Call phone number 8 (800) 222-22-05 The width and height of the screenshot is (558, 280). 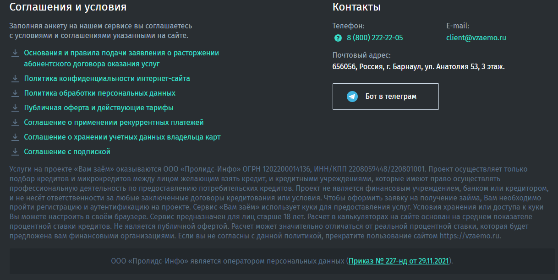point(375,38)
